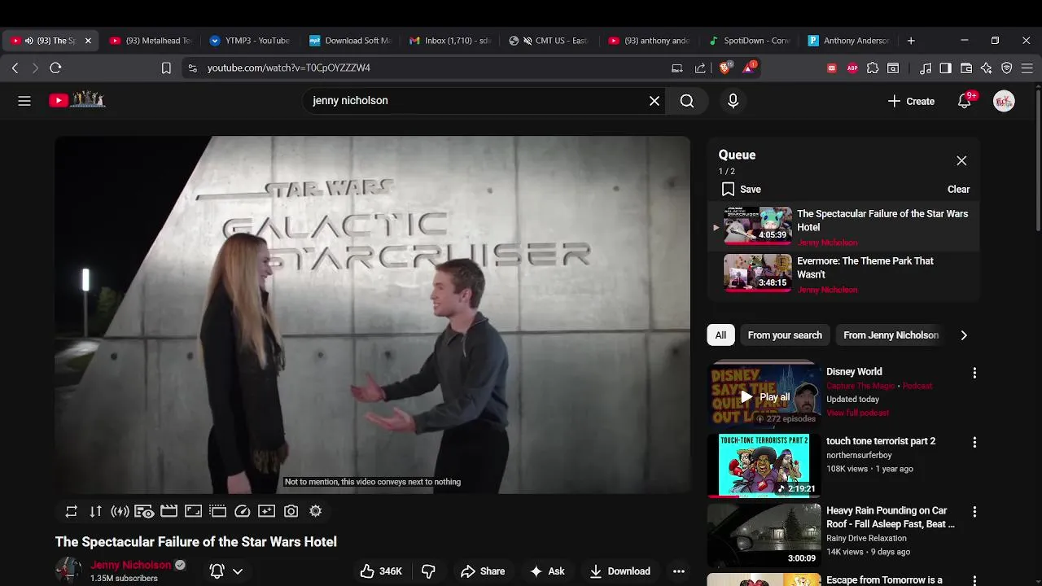Like the video with 346K thumbs up
This screenshot has width=1042, height=586.
[x=382, y=571]
